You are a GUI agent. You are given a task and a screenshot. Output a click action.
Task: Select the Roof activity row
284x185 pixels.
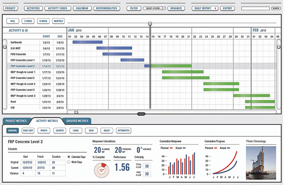point(36,102)
